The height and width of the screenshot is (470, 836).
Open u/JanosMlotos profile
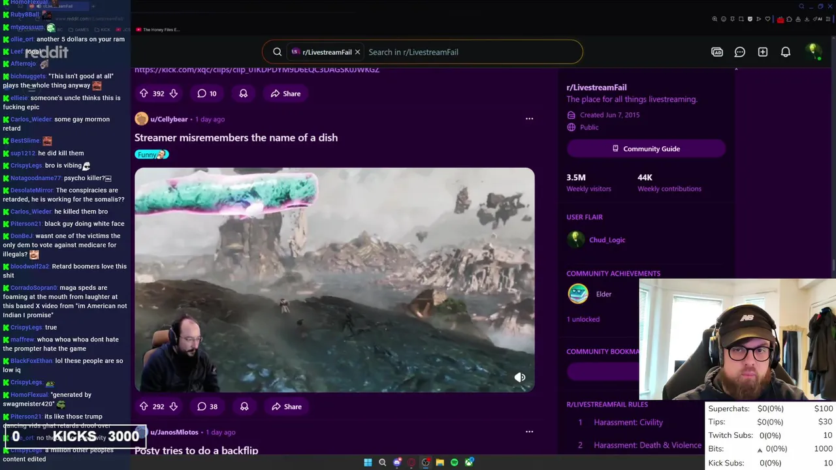click(174, 431)
